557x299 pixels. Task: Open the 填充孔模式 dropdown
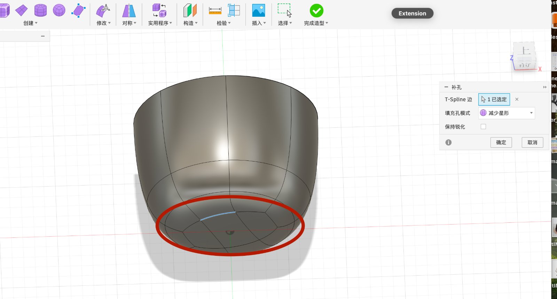click(x=507, y=113)
